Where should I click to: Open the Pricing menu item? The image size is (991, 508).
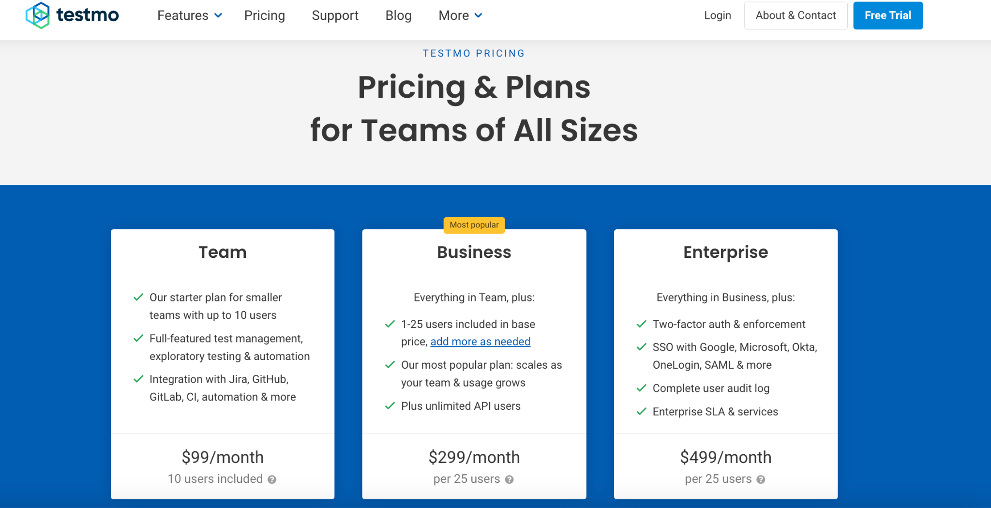tap(264, 15)
